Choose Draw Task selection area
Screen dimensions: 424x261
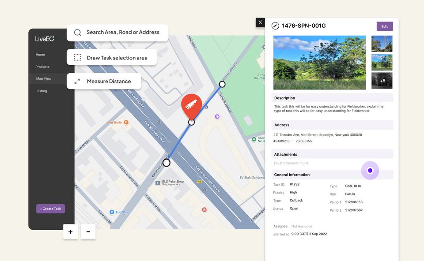(112, 57)
